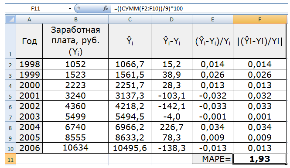Click the fx insert function icon
This screenshot has height=168, width=290.
click(x=106, y=8)
